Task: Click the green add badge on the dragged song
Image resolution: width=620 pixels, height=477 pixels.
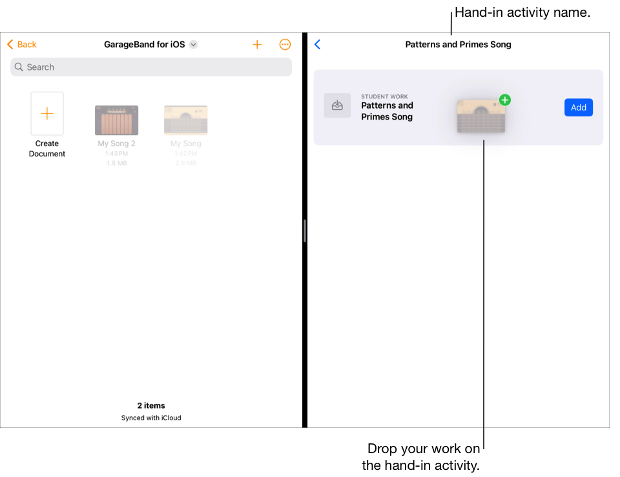Action: pyautogui.click(x=504, y=100)
